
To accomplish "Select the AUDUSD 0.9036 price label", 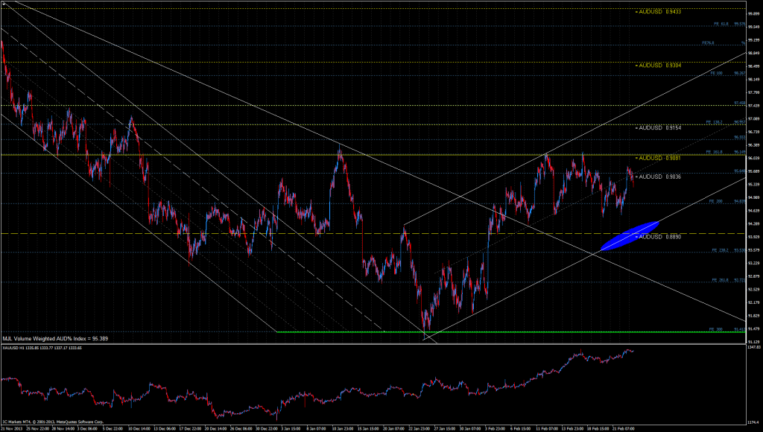I will [x=659, y=177].
